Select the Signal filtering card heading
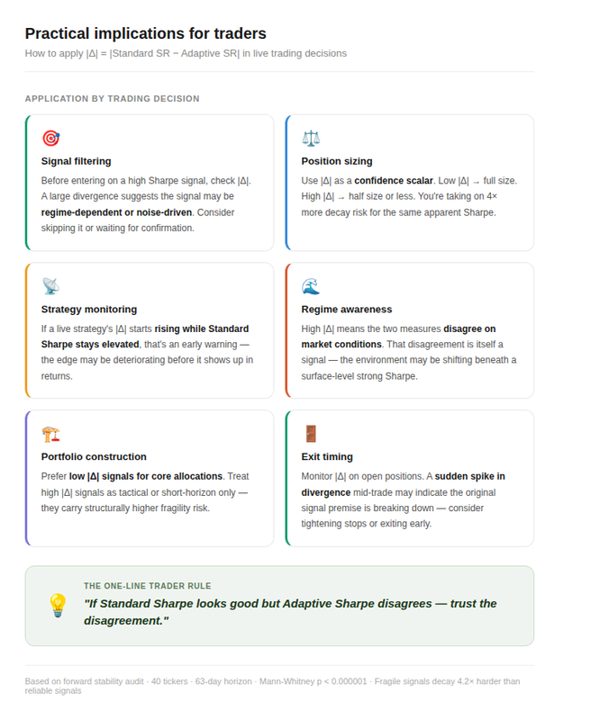609x720 pixels. coord(77,161)
